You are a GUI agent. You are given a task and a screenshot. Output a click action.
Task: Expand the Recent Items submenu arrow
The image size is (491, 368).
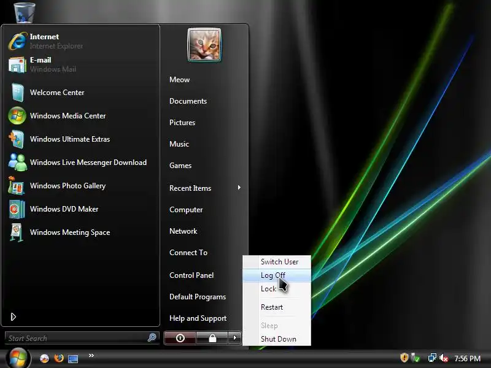pyautogui.click(x=239, y=188)
